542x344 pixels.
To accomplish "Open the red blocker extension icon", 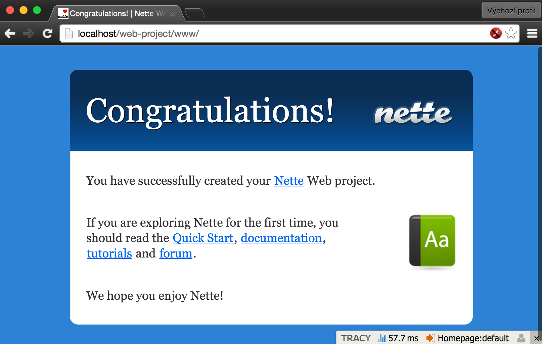I will pyautogui.click(x=496, y=33).
